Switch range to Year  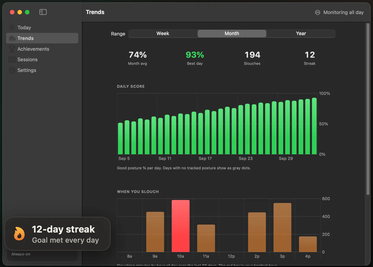301,34
